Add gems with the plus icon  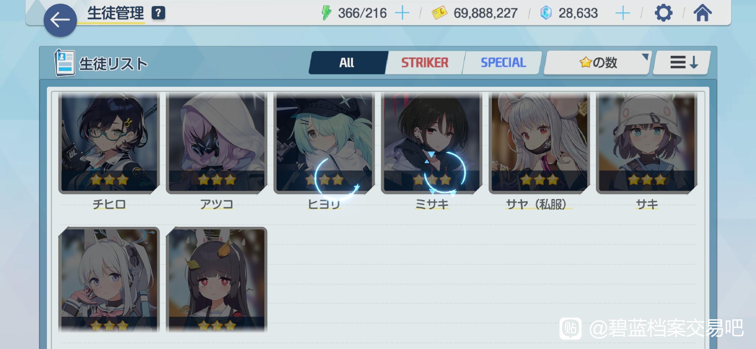(x=623, y=13)
